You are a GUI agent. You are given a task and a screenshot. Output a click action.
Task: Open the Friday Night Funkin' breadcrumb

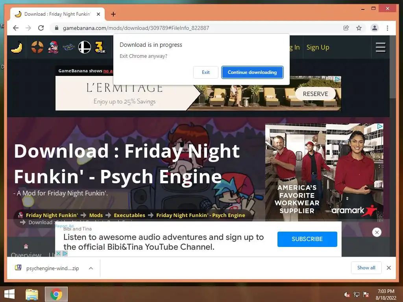tap(52, 215)
